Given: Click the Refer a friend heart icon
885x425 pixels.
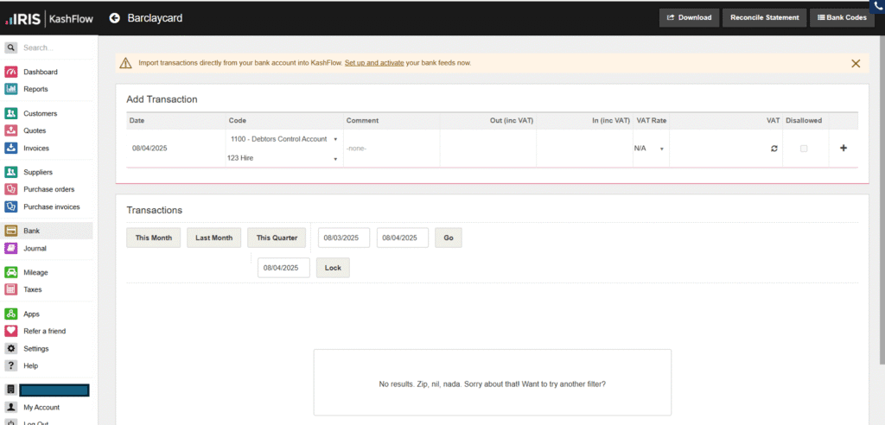Looking at the screenshot, I should tap(11, 331).
